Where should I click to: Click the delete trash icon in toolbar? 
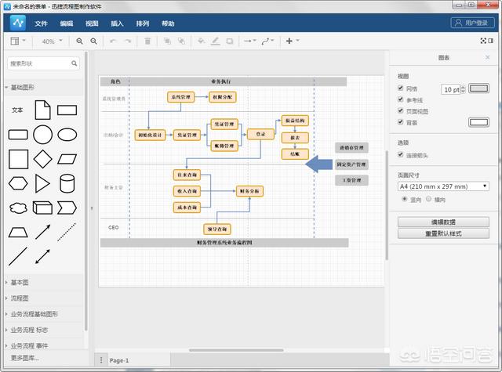146,41
